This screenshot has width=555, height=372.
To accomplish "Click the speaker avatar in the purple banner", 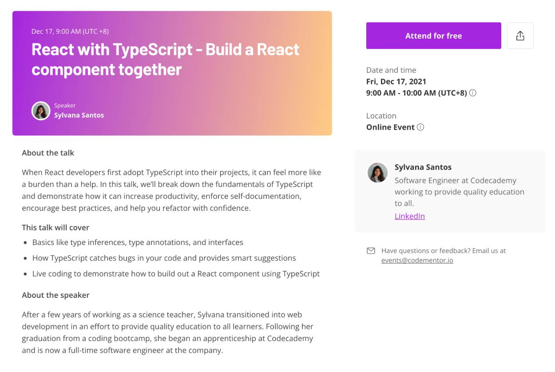I will coord(41,111).
